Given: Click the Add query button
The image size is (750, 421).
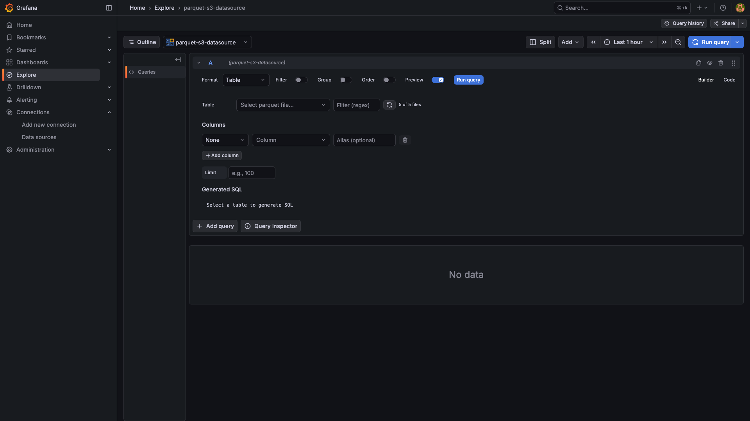Looking at the screenshot, I should 215,226.
